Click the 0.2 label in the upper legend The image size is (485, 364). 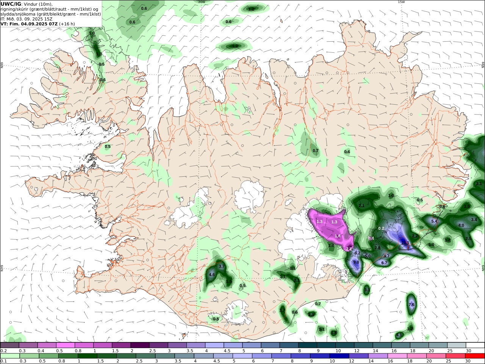coord(3,351)
